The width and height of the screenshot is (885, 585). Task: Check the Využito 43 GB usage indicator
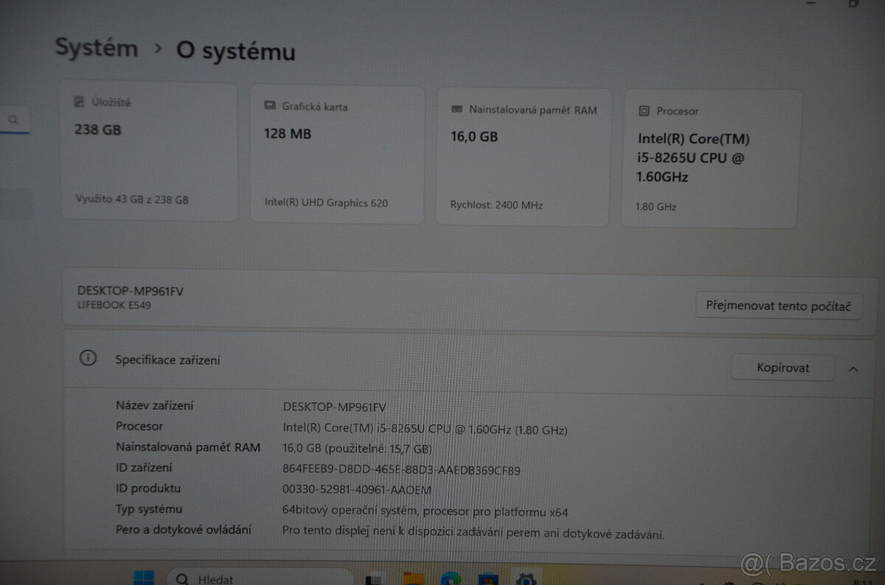pos(133,199)
